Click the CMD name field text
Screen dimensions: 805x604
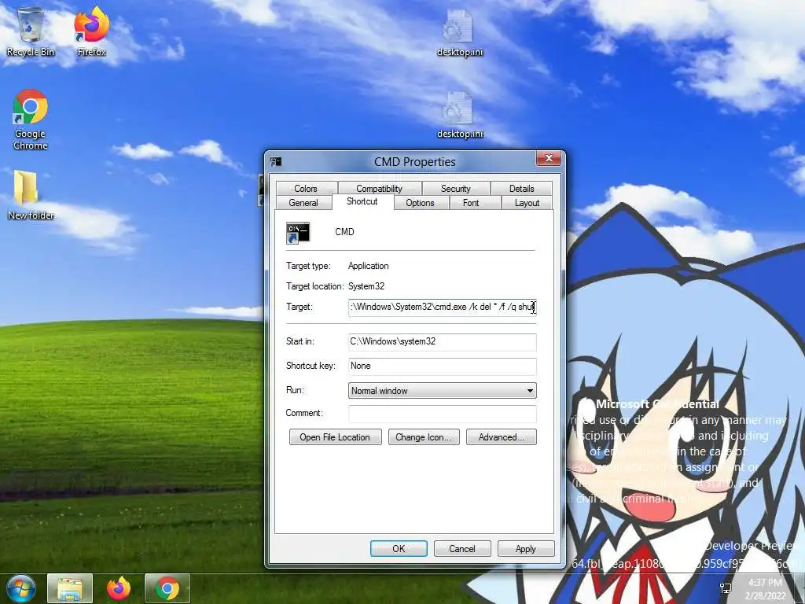point(344,232)
